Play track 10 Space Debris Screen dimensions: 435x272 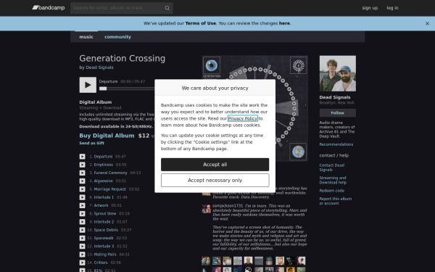click(x=83, y=230)
